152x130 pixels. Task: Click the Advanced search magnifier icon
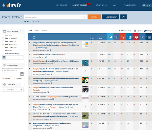click(25, 22)
